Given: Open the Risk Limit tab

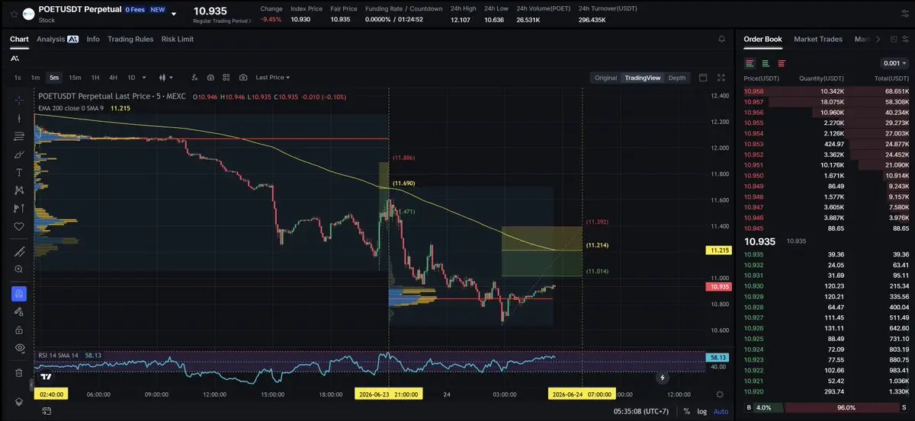Looking at the screenshot, I should pyautogui.click(x=178, y=39).
